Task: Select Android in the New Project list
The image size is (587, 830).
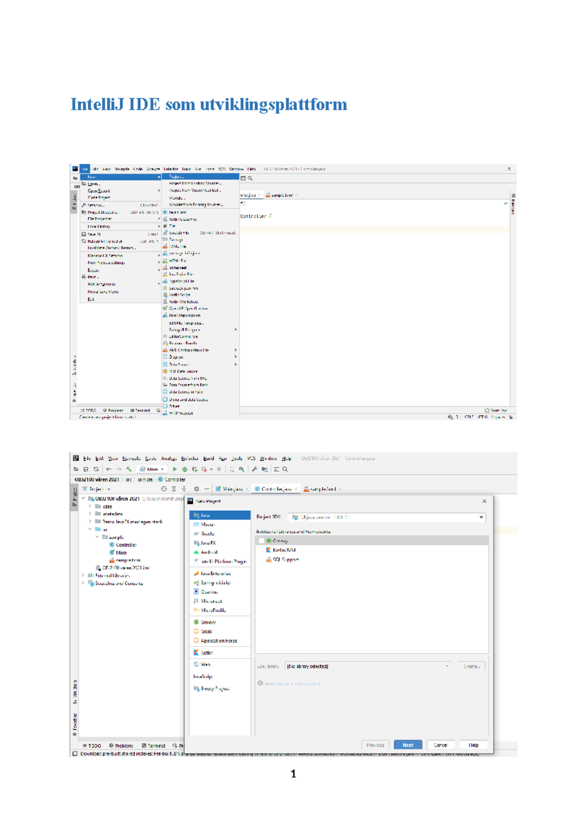Action: [208, 552]
